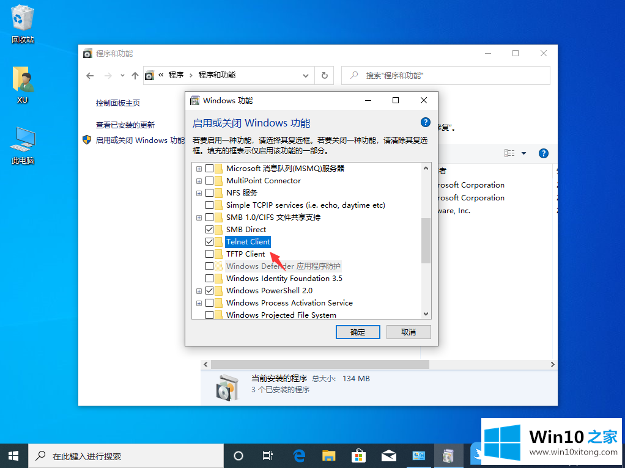Expand Windows PowerShell 2.0 node

199,291
